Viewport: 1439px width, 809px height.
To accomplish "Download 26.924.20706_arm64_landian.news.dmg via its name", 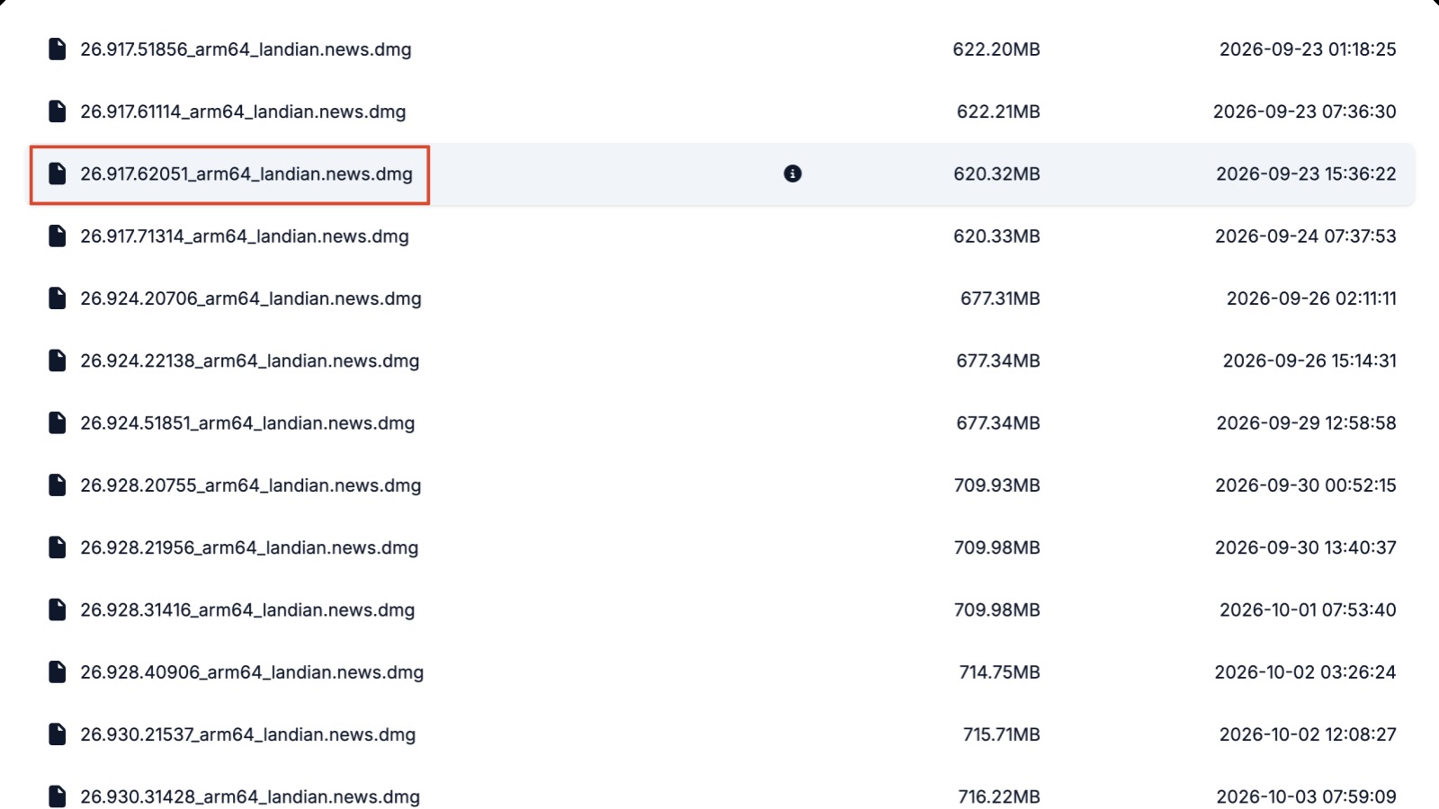I will tap(251, 298).
